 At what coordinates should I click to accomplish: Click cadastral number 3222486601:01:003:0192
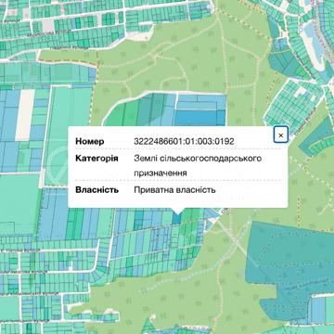point(184,142)
